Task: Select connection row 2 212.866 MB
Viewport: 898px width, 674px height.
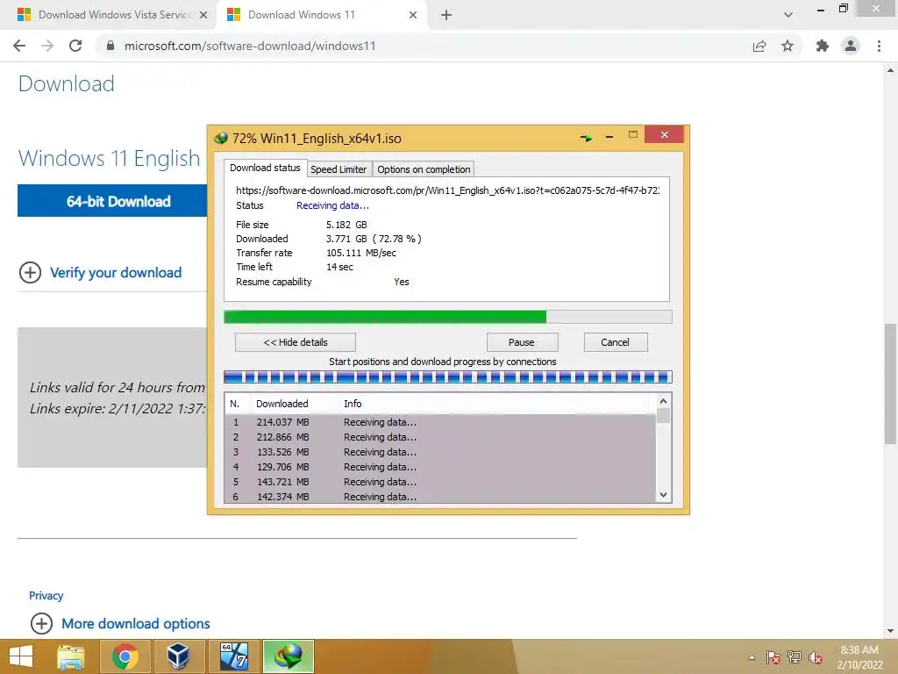Action: [x=439, y=437]
